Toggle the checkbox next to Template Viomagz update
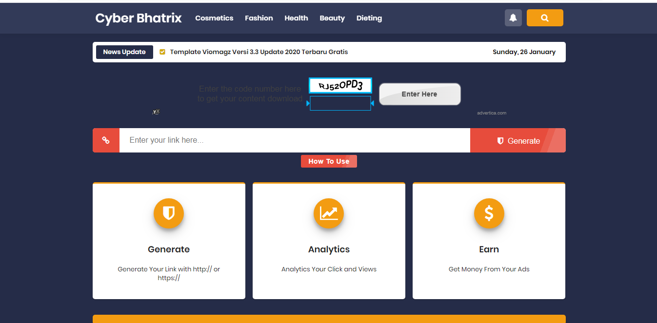 tap(162, 52)
